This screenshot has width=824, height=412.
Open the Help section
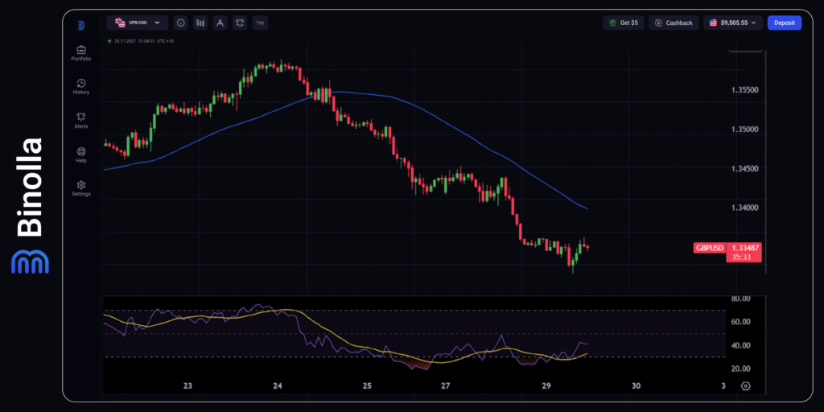coord(80,154)
